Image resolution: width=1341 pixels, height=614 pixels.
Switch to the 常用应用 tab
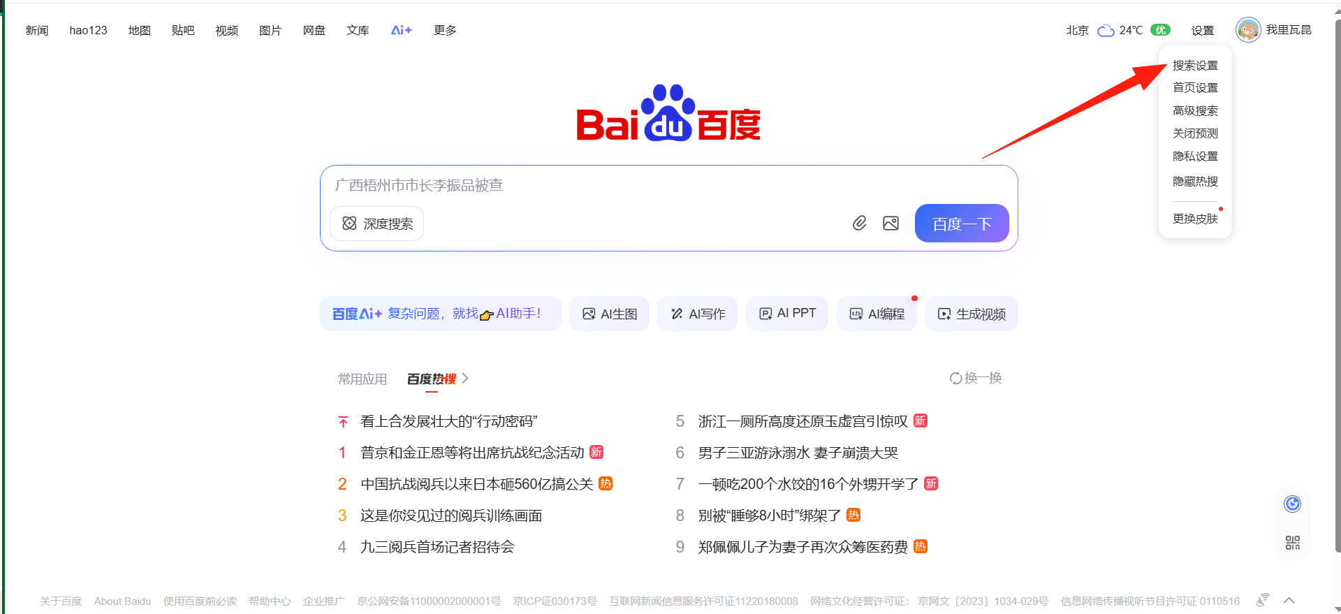(x=362, y=379)
